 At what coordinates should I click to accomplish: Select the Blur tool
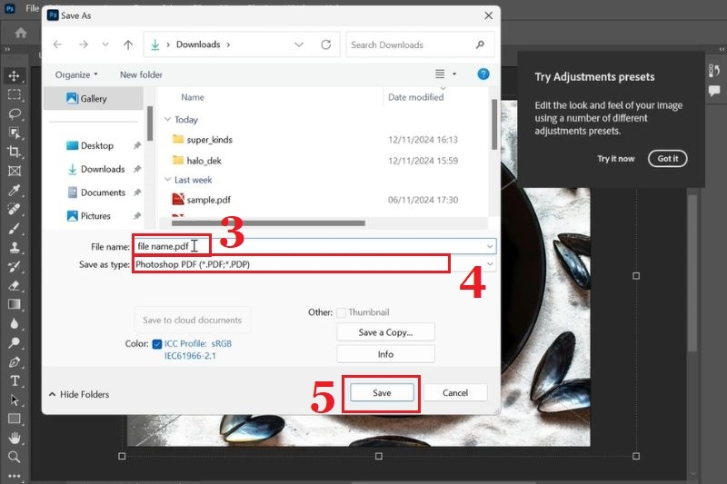(x=14, y=323)
